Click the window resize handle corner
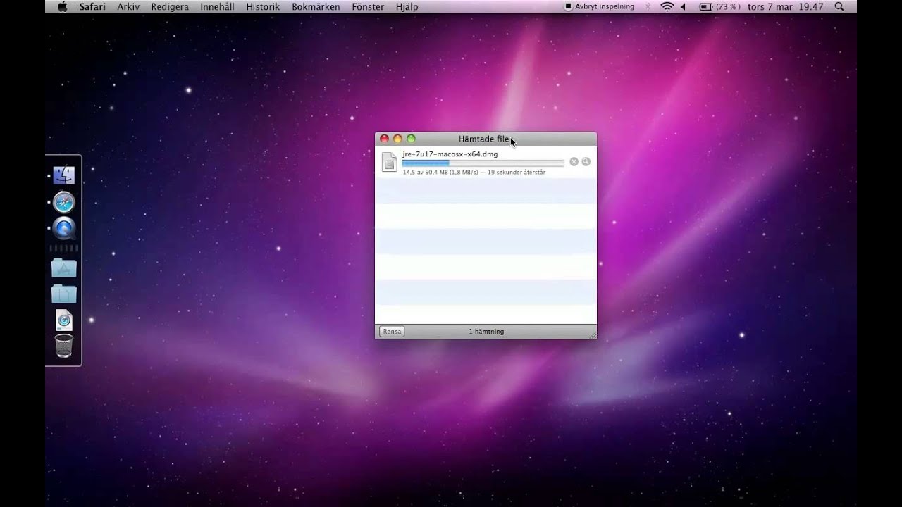 click(592, 334)
